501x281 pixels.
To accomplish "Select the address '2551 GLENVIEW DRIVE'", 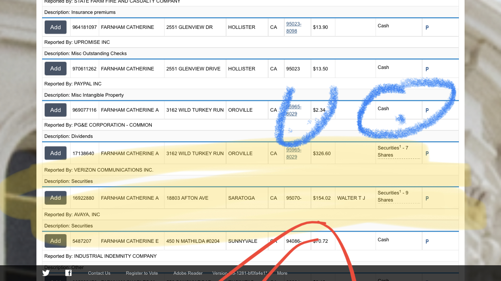I will click(193, 69).
